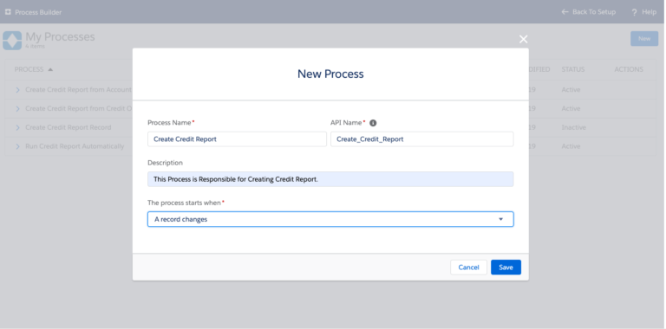
Task: Click the 'Process Builder' header title
Action: click(38, 12)
